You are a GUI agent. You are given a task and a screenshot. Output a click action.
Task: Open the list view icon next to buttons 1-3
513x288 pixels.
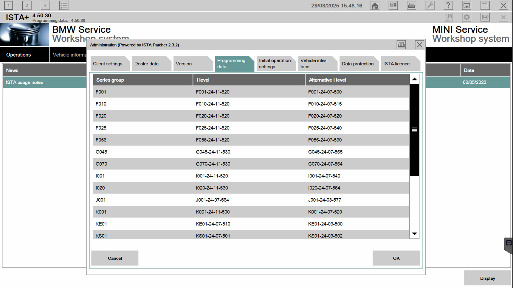(63, 5)
